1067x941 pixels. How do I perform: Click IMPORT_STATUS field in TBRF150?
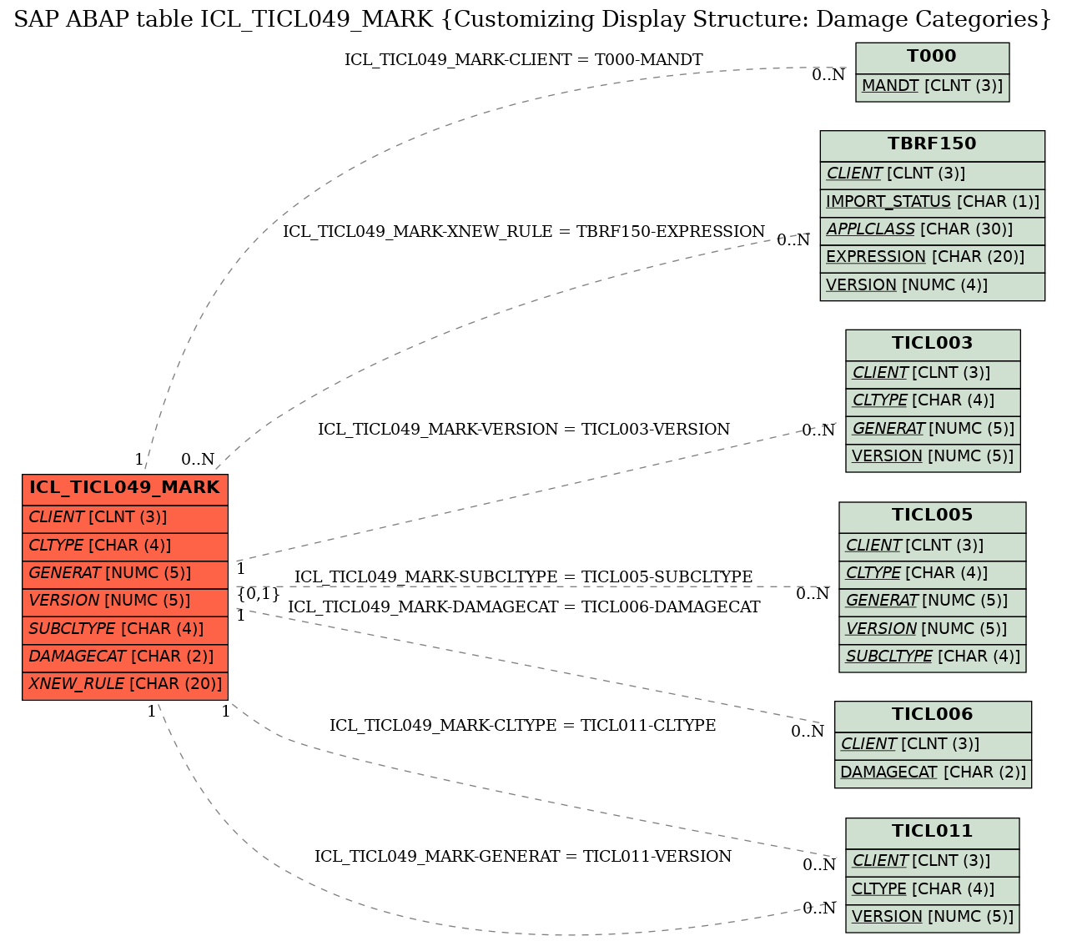pos(932,203)
